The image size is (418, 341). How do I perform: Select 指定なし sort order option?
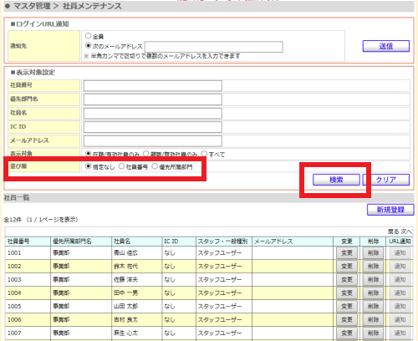[x=89, y=166]
